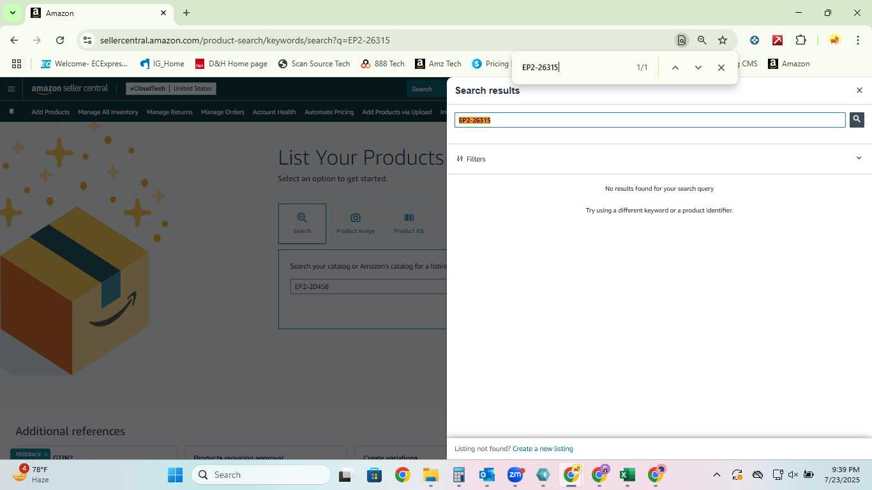Open Automate Pricing menu item
The image size is (872, 490).
pyautogui.click(x=329, y=112)
